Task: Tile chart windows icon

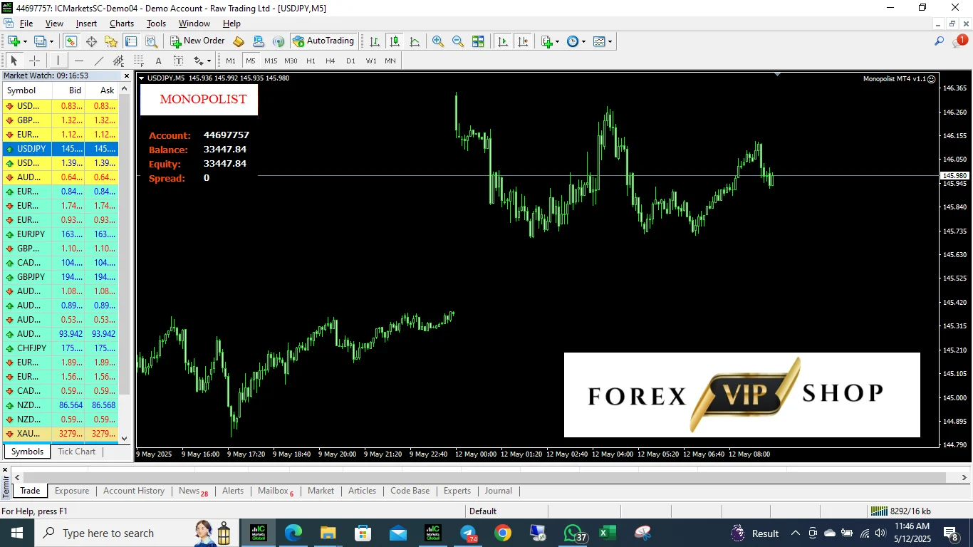Action: tap(478, 41)
